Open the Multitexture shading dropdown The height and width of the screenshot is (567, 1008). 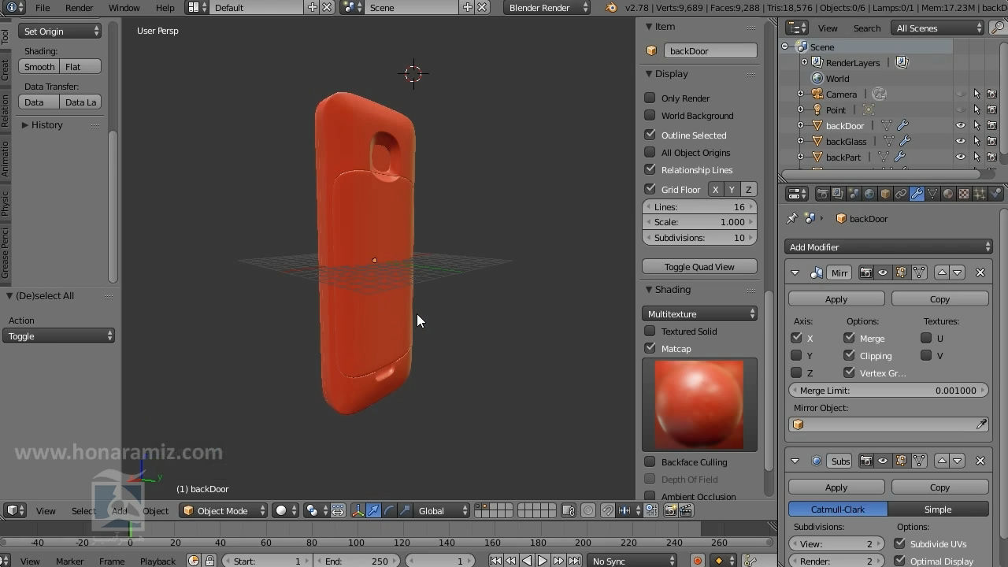click(699, 313)
